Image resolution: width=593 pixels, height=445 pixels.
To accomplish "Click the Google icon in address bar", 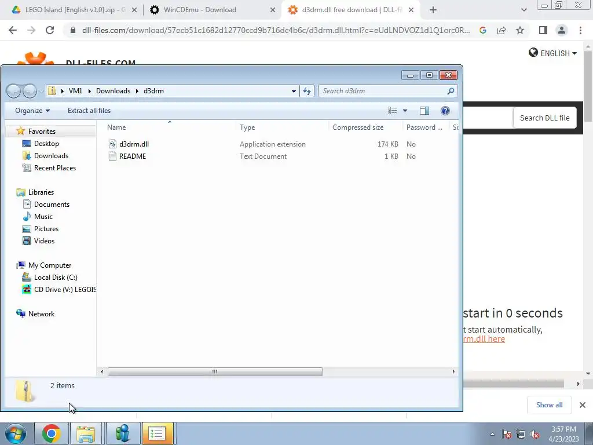I will [x=483, y=30].
